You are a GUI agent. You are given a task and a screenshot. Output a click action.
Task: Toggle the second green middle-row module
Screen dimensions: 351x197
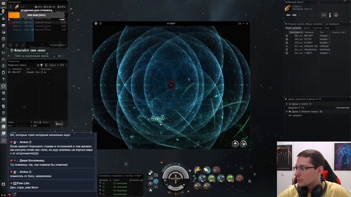(230, 178)
